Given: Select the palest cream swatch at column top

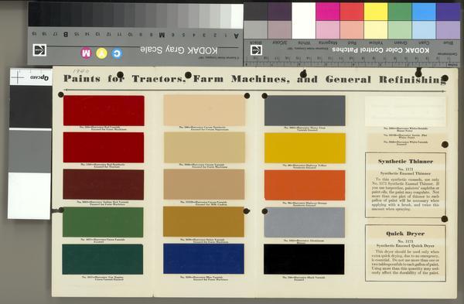Looking at the screenshot, I should pyautogui.click(x=204, y=110).
